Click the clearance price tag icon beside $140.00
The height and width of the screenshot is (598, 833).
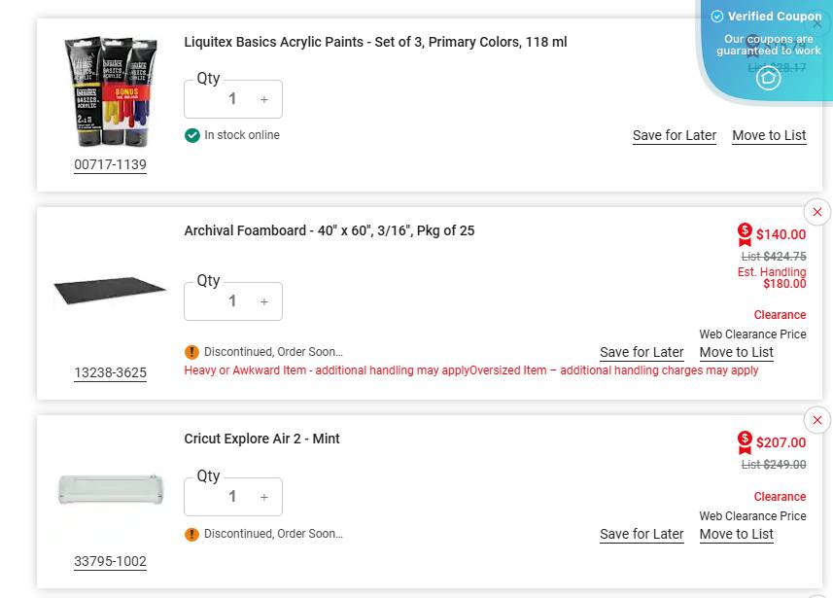[745, 234]
